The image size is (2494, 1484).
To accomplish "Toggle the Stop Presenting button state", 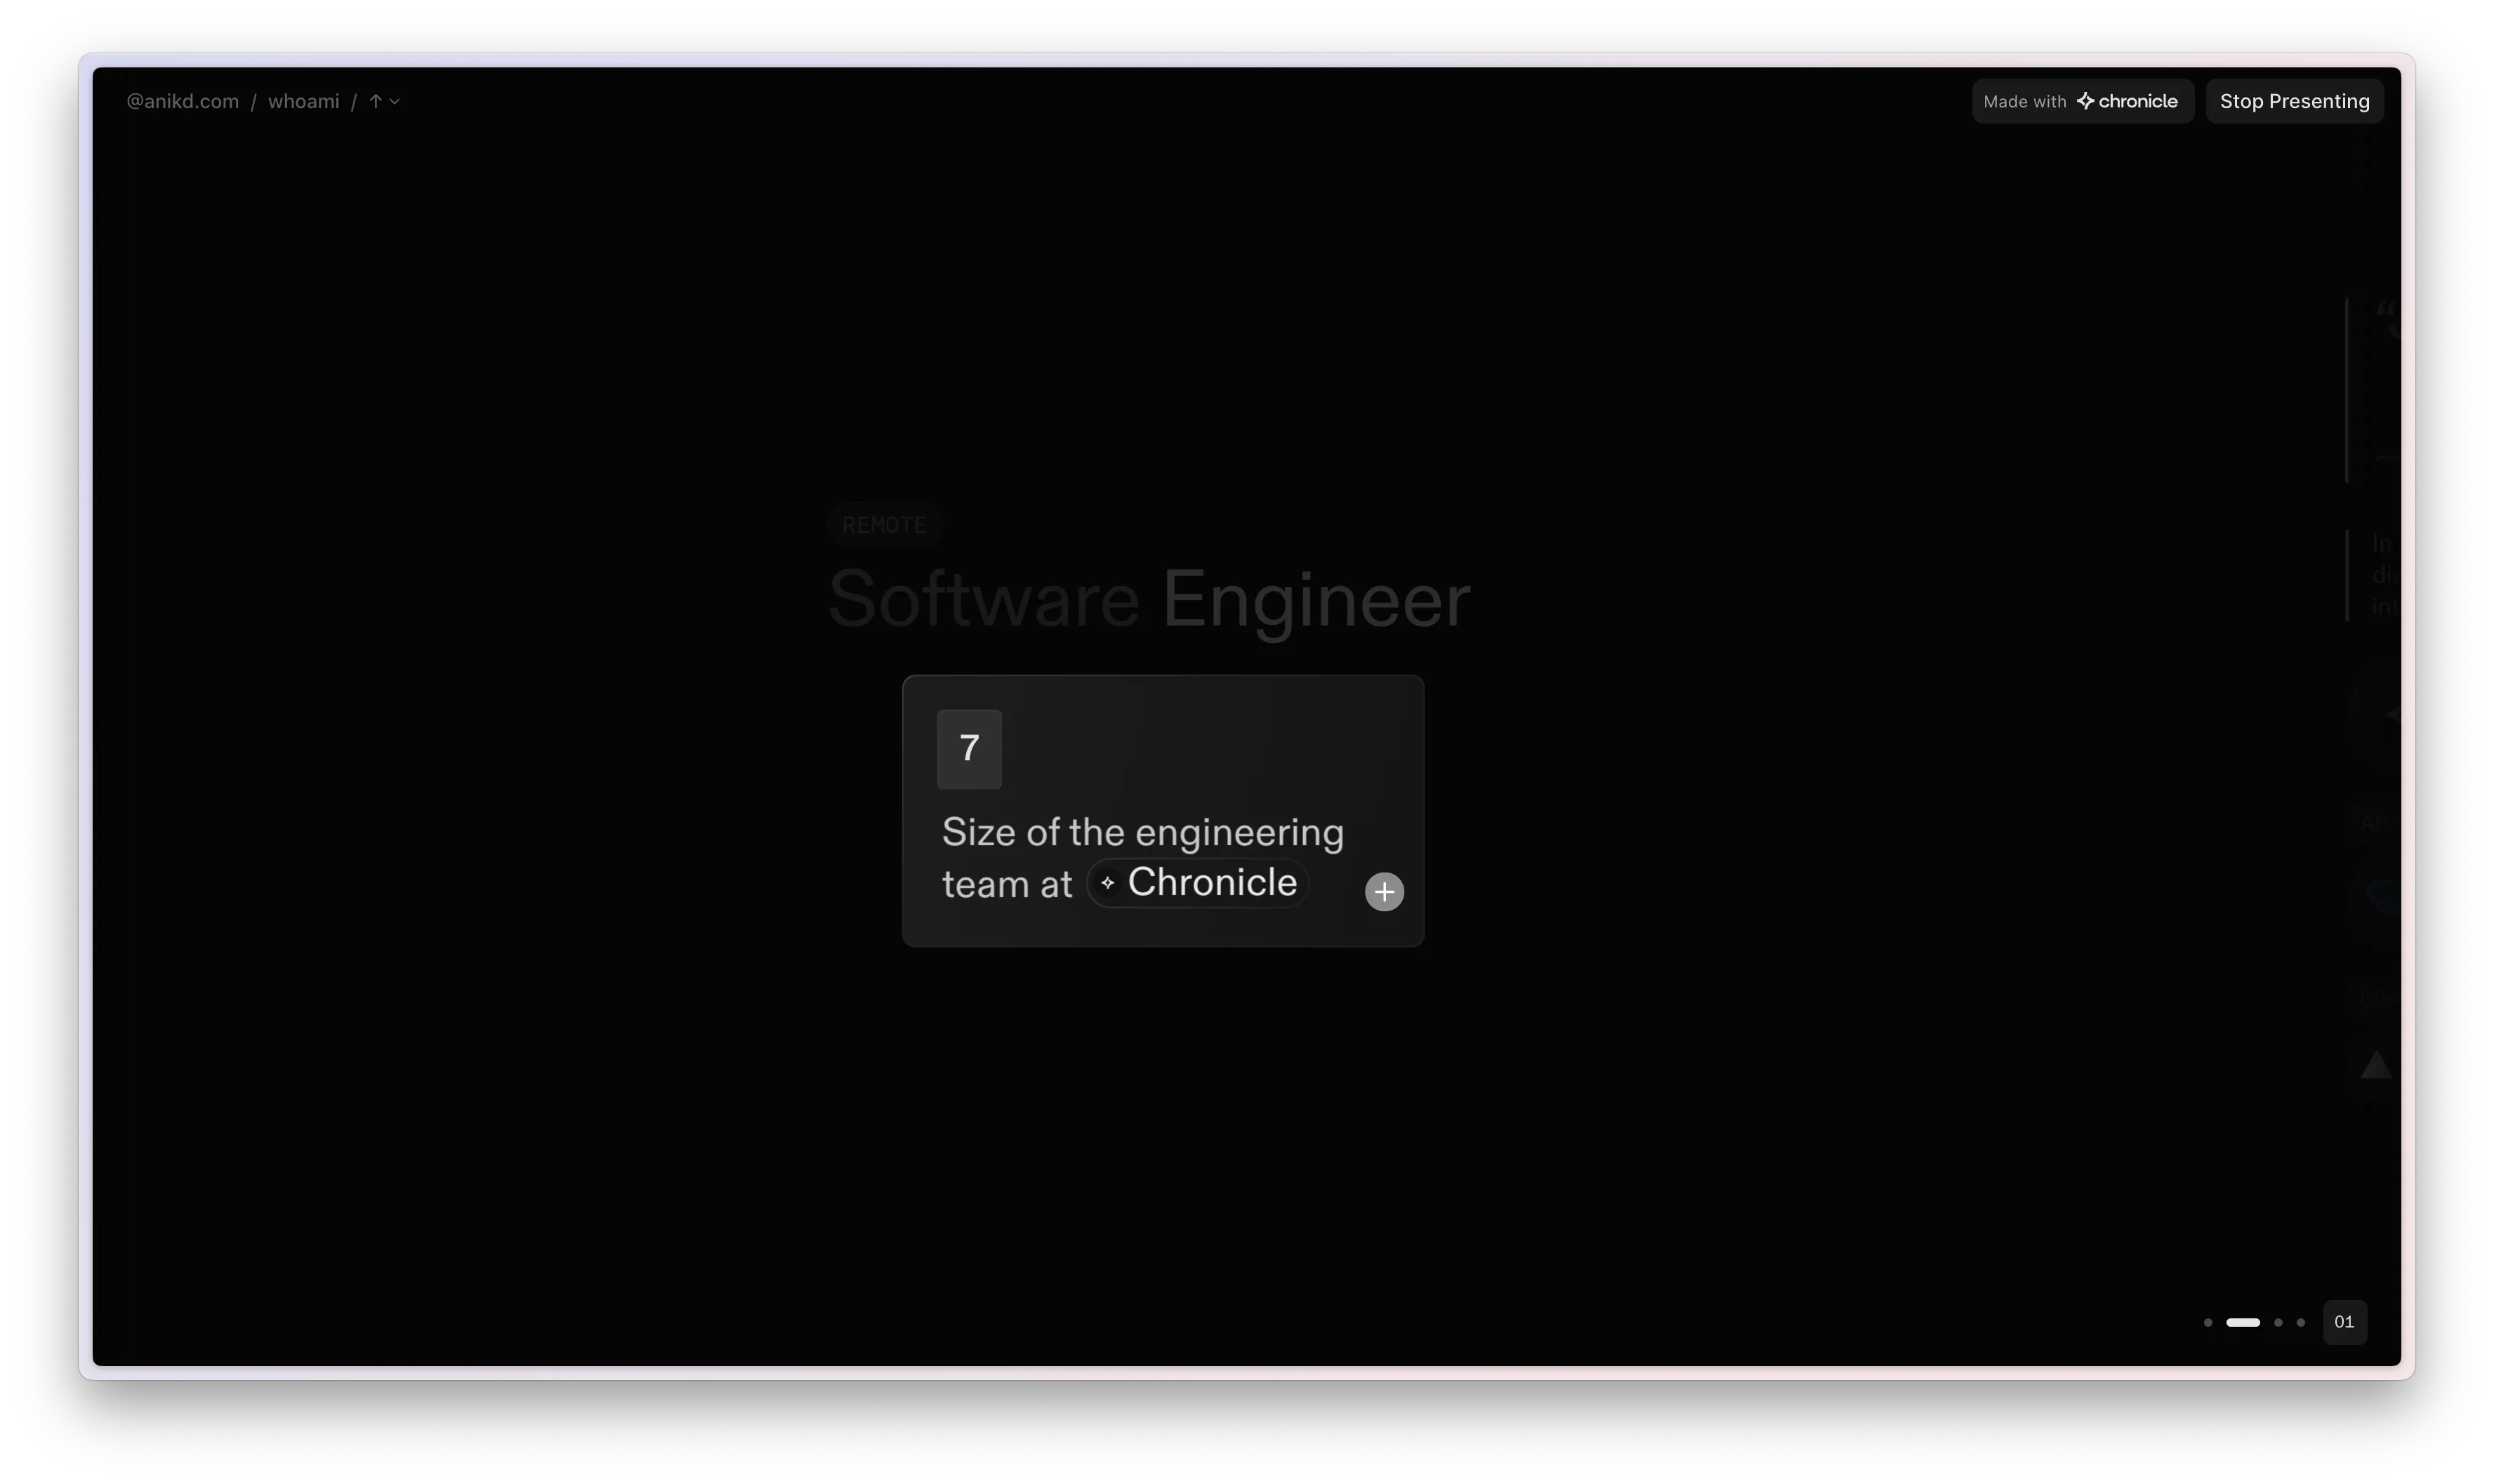I will point(2295,100).
